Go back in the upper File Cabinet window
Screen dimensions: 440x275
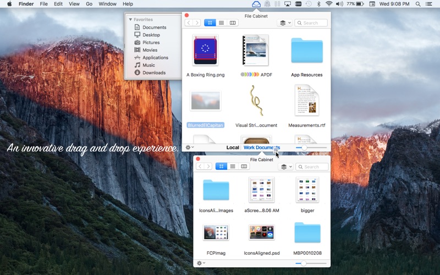pos(189,23)
